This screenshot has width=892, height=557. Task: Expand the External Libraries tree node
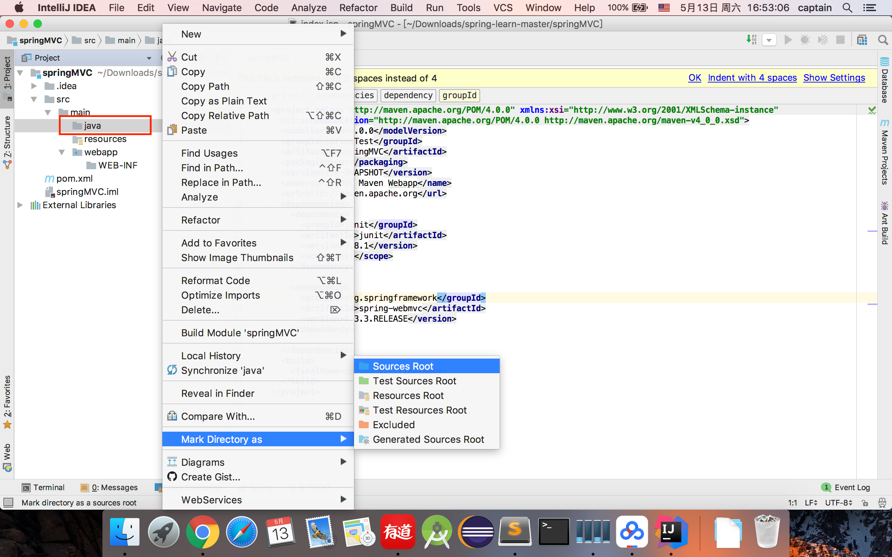(x=20, y=205)
